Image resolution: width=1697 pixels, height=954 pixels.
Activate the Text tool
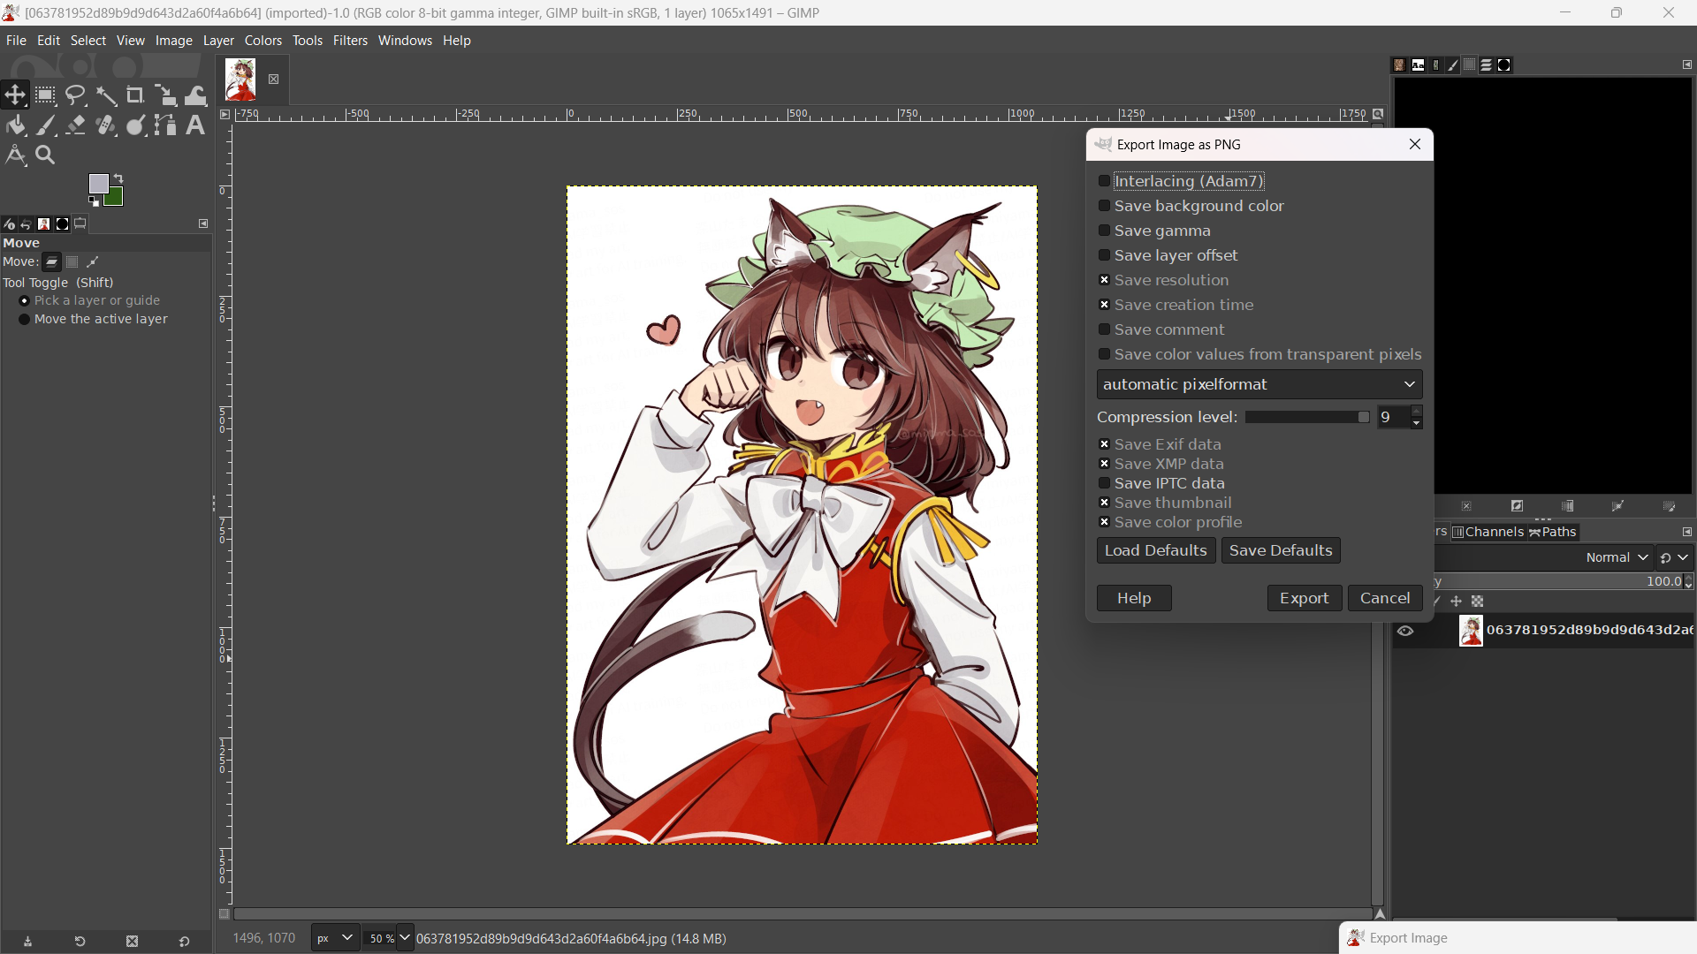(195, 125)
